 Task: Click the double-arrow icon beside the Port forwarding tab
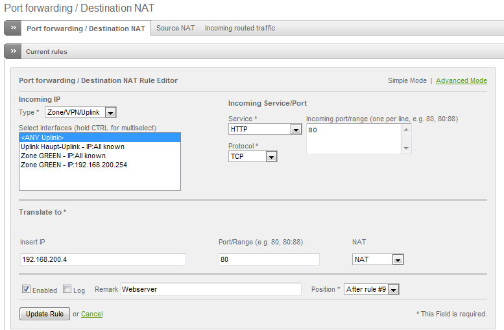(13, 28)
